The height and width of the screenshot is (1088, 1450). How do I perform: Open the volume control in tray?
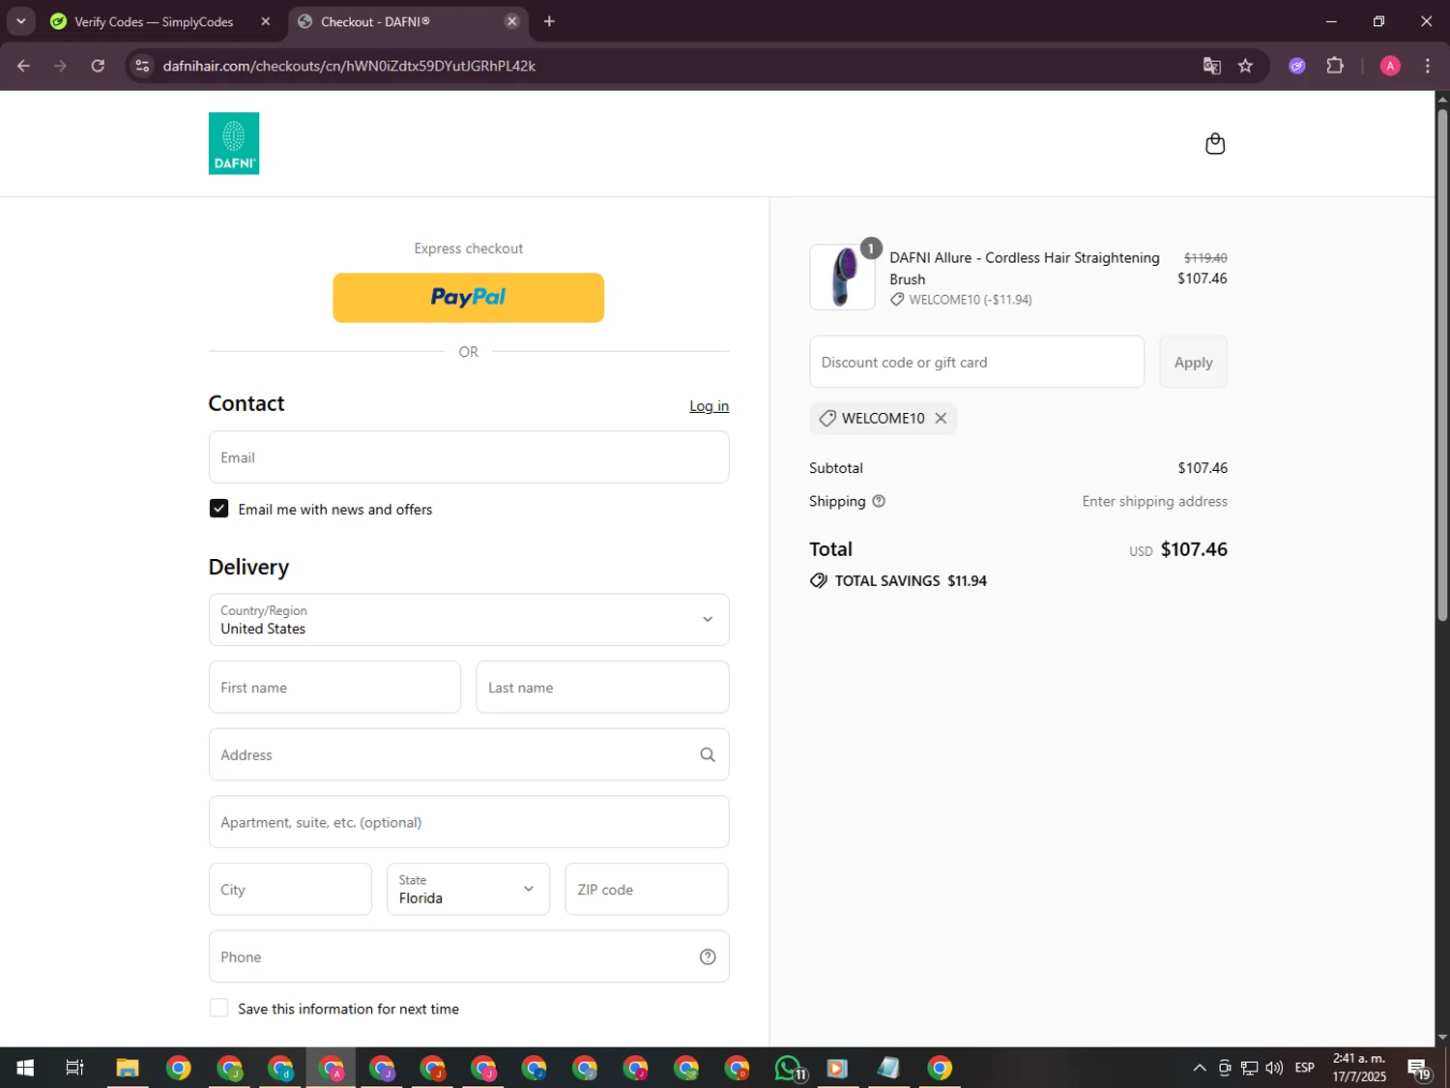[x=1274, y=1068]
